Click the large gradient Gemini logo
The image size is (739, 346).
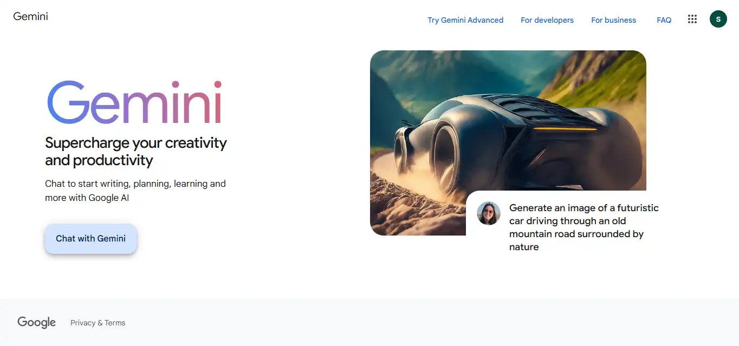point(134,102)
